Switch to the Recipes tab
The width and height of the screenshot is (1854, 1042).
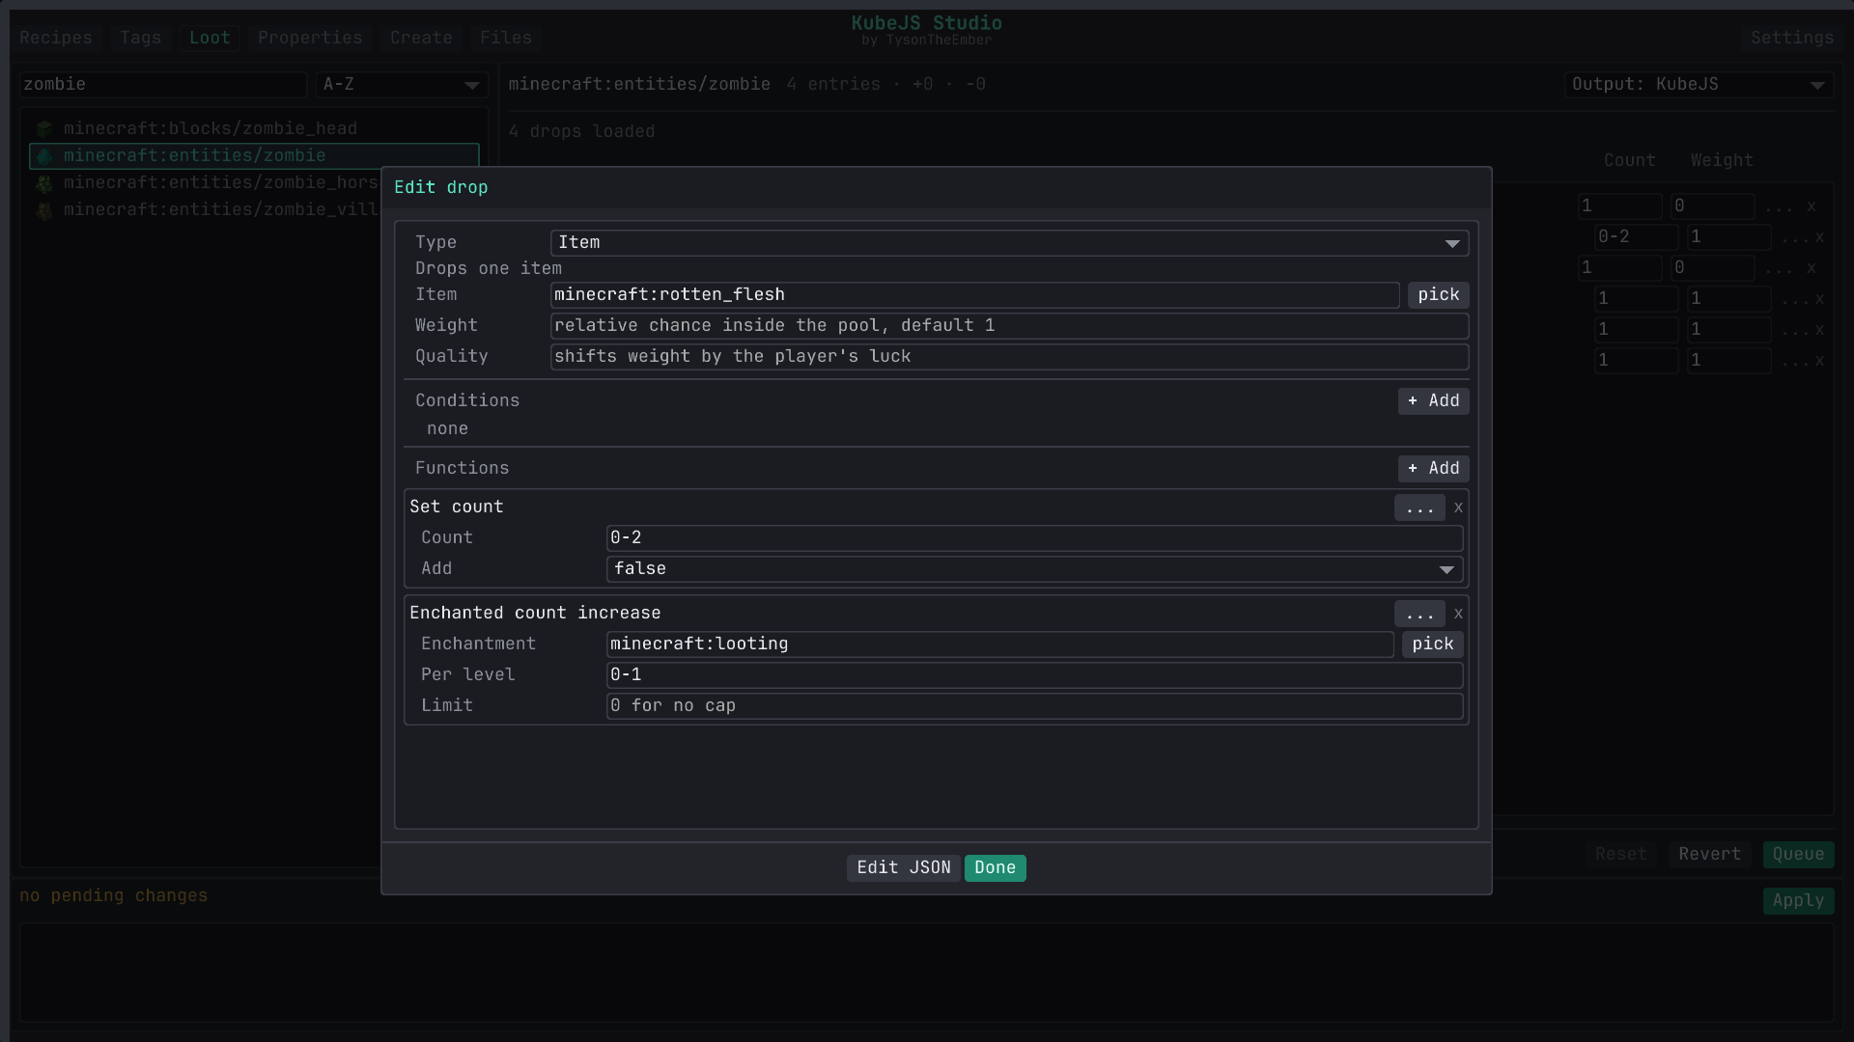(x=56, y=38)
